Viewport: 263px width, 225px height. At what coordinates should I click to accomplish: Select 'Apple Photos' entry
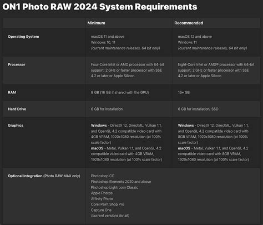tap(102, 193)
